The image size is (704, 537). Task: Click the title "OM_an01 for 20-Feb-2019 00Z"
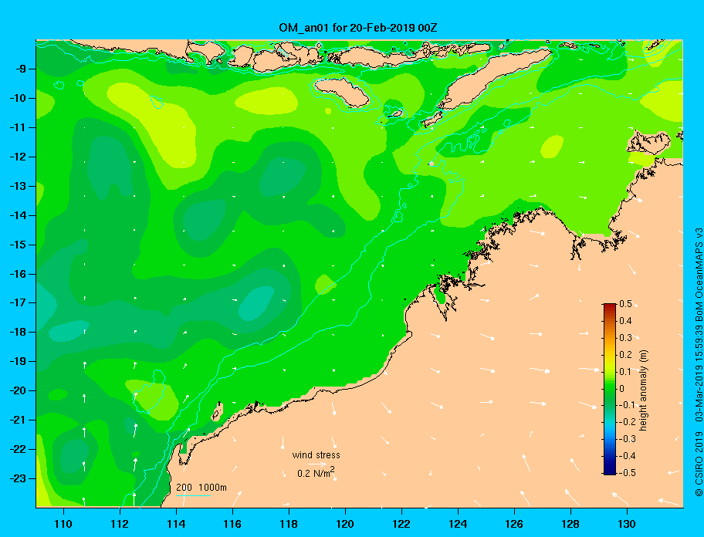pyautogui.click(x=358, y=28)
